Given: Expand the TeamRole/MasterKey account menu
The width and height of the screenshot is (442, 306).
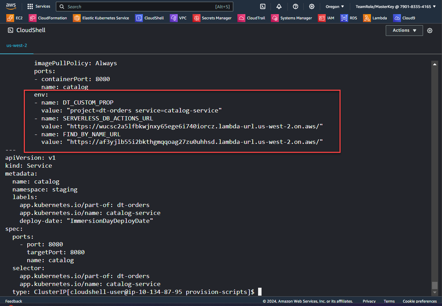Looking at the screenshot, I should tap(395, 7).
